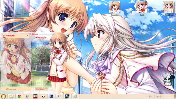This screenshot has height=99, width=176.
Task: Open the bird icon app on taskbar
Action: pyautogui.click(x=28, y=97)
